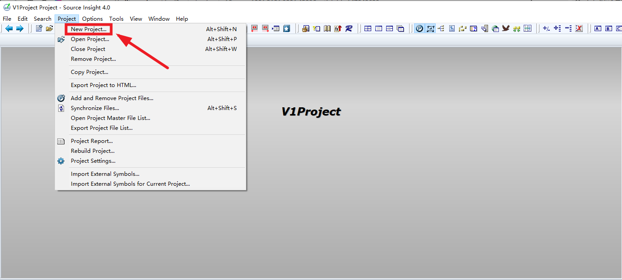Click the report icon beside Project Report

(x=61, y=141)
